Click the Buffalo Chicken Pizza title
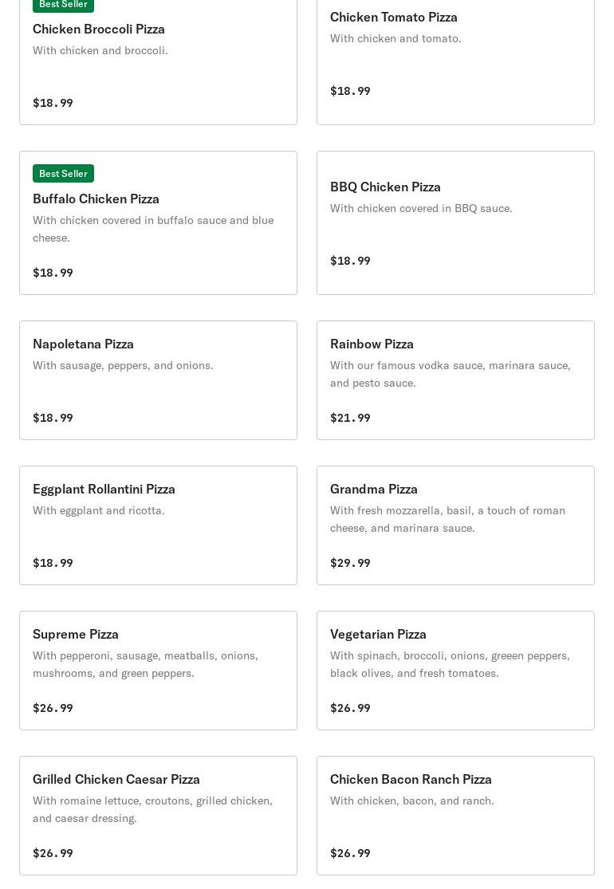Viewport: 614px width, 889px height. (96, 199)
